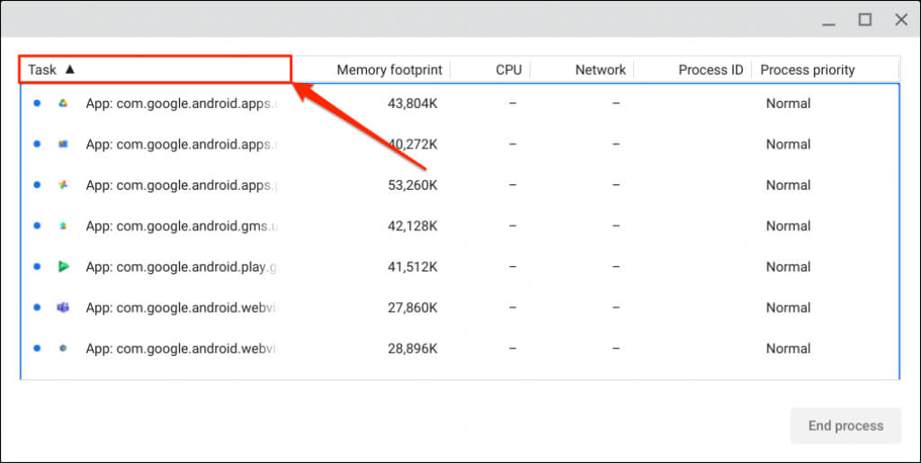Screen dimensions: 921x463
Task: Sort by the Memory footprint column
Action: (388, 69)
